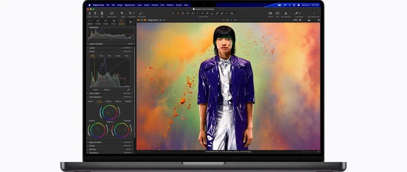Open the Camera menu
This screenshot has height=172, width=407.
(x=155, y=5)
